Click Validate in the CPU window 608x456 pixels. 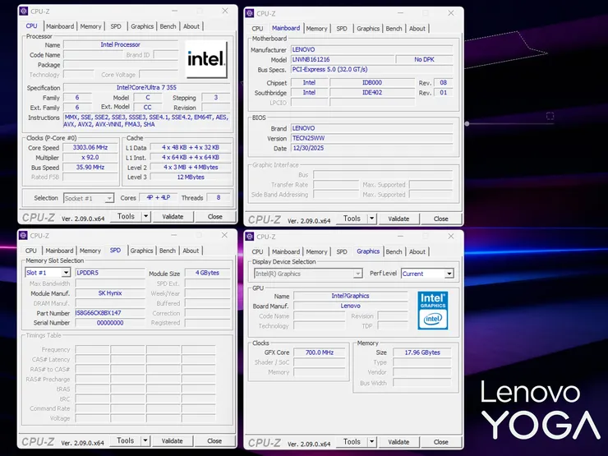pos(173,216)
